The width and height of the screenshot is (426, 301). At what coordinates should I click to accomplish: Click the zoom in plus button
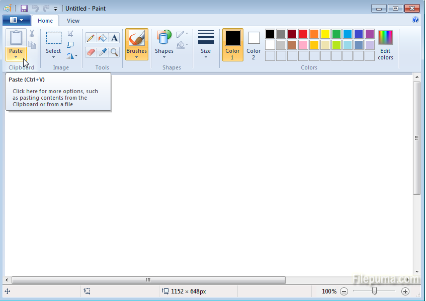[405, 291]
